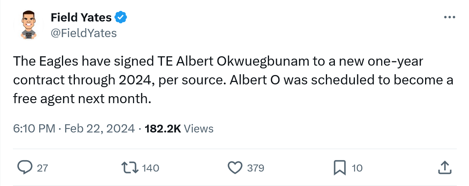The height and width of the screenshot is (186, 469).
Task: Like the tweet with the heart icon
Action: point(235,168)
